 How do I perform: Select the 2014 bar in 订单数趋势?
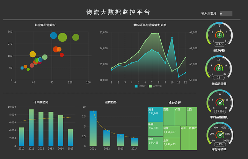[61, 131]
